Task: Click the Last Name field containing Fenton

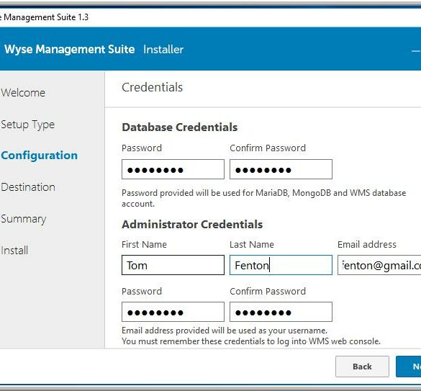Action: tap(281, 265)
